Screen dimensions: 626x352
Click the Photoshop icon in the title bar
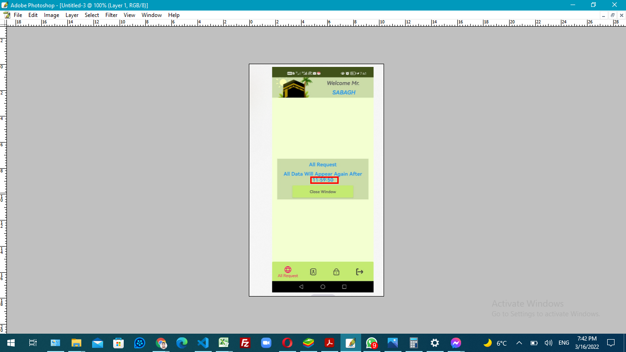coord(5,5)
